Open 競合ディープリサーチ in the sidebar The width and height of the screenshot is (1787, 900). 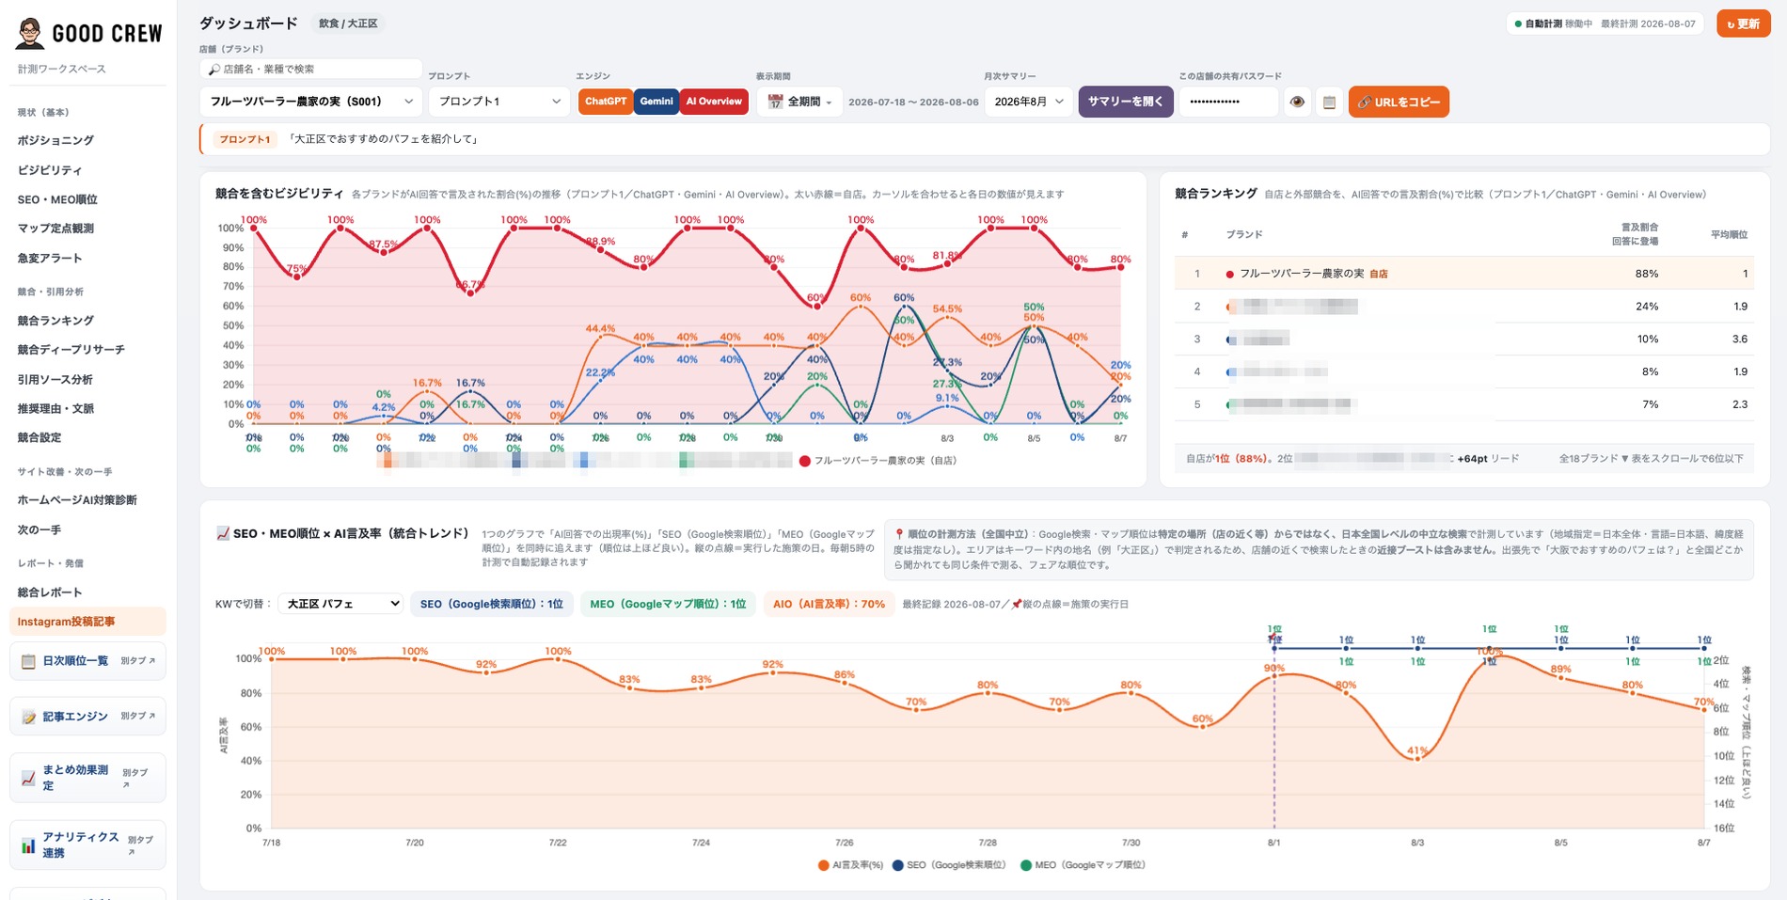(71, 350)
